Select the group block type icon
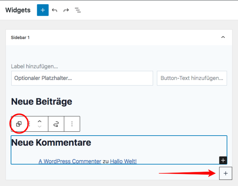 [x=19, y=124]
